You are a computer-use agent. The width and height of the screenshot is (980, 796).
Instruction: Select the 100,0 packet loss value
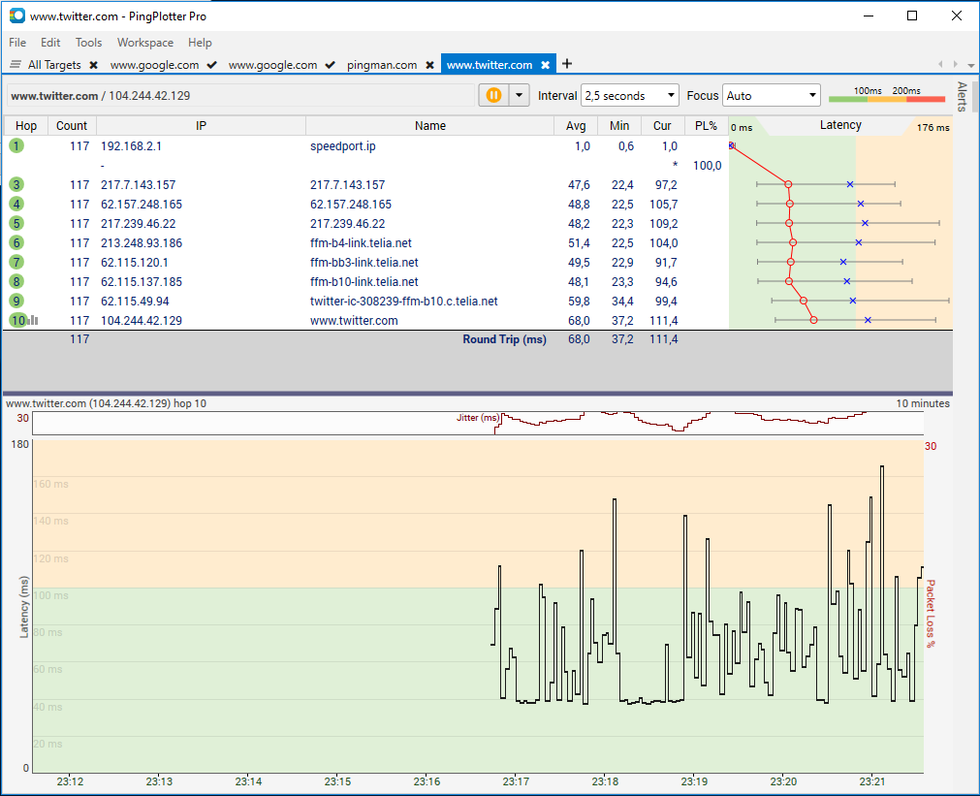point(707,165)
